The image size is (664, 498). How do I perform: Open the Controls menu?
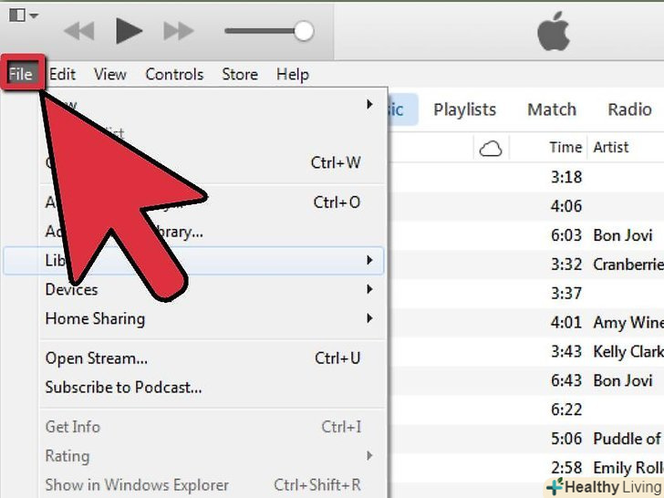(174, 74)
